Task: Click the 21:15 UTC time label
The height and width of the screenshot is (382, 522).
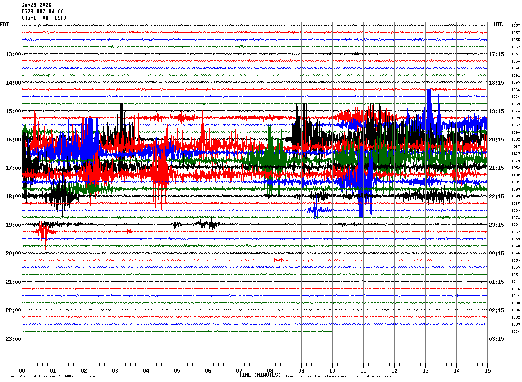Action: (x=497, y=168)
